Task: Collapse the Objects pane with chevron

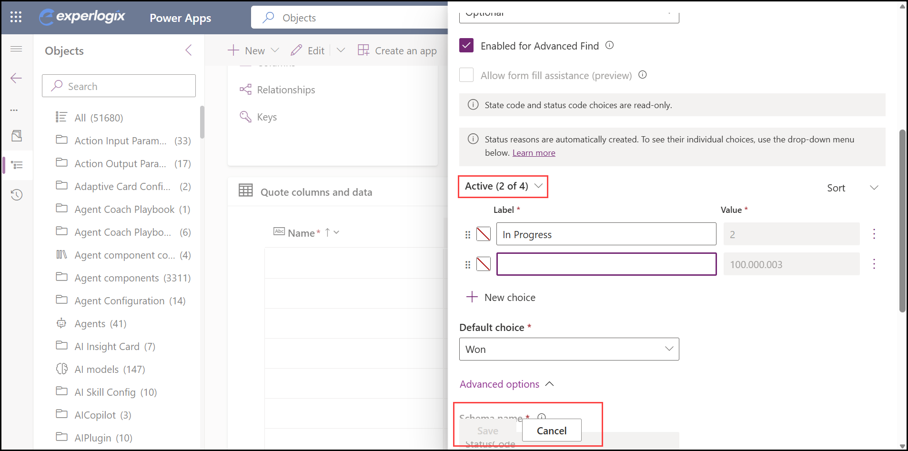Action: point(189,50)
